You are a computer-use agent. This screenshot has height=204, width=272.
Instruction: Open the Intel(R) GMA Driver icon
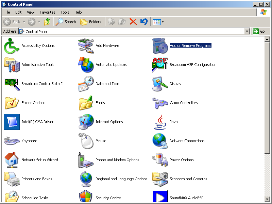[12, 122]
